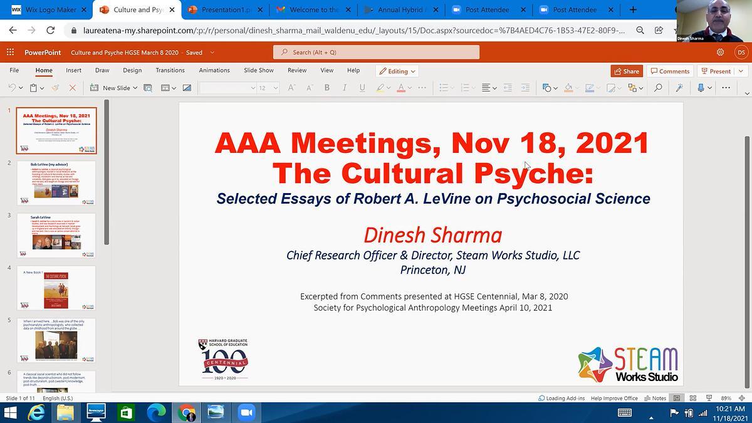Screen dimensions: 752x423
Task: Switch to Slide Sorter view
Action: pos(693,398)
